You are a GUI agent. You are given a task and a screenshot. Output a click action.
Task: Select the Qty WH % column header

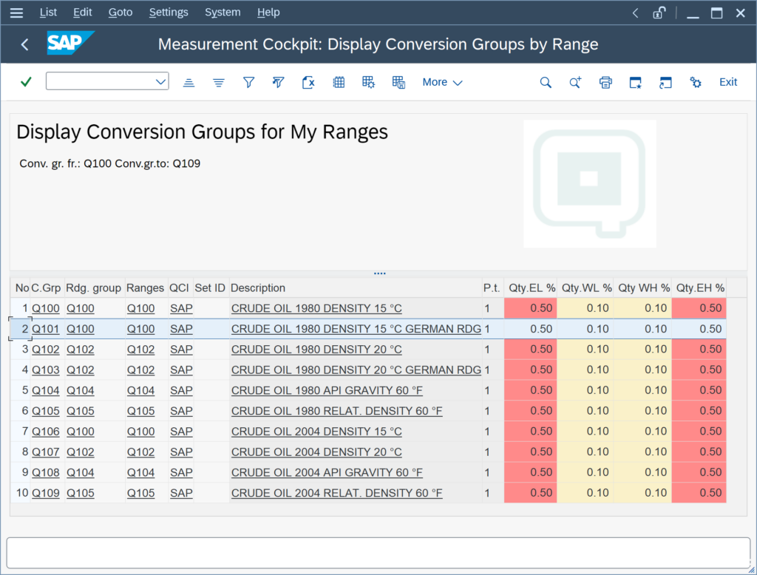tap(644, 288)
